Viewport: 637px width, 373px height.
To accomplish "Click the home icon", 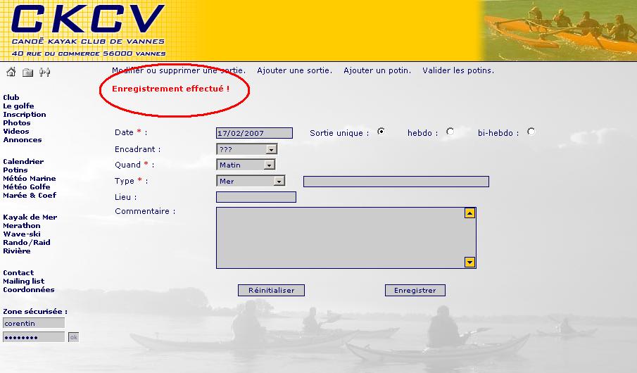I will [x=11, y=72].
